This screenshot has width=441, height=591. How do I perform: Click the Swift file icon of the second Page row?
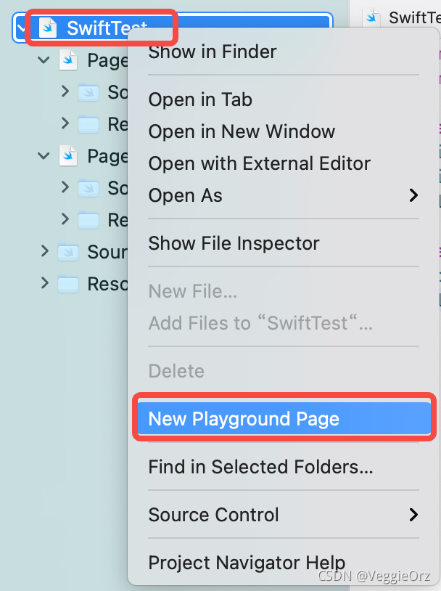(x=68, y=155)
